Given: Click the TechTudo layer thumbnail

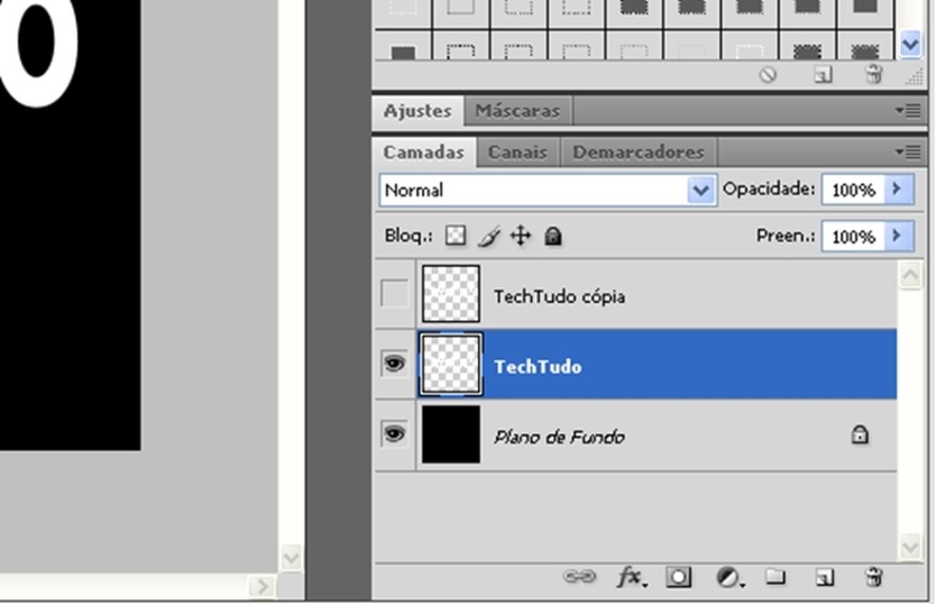Looking at the screenshot, I should point(450,365).
